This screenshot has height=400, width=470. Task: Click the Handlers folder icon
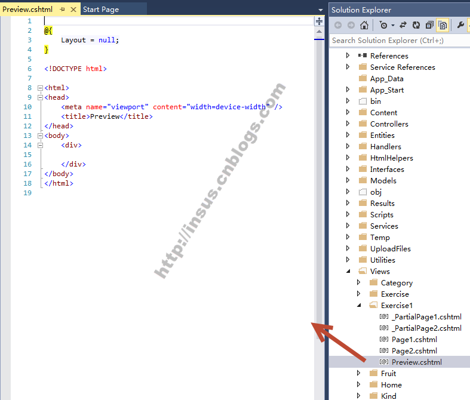pos(363,146)
